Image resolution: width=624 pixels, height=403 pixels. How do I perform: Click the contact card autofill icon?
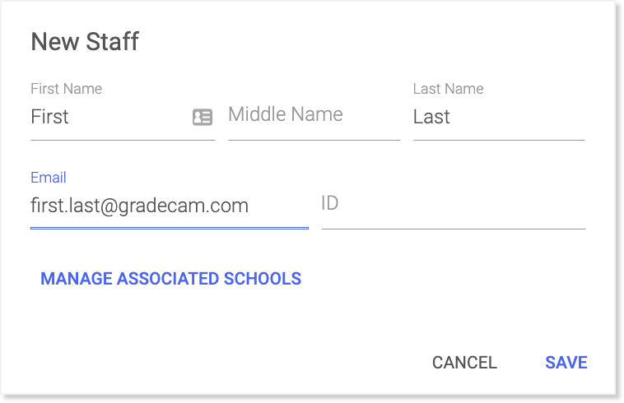tap(202, 117)
